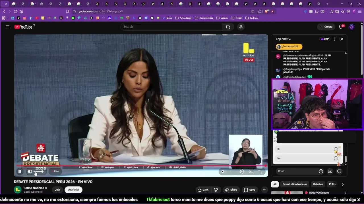Show more filter chips with arrow
The height and width of the screenshot is (204, 364).
[x=343, y=184]
